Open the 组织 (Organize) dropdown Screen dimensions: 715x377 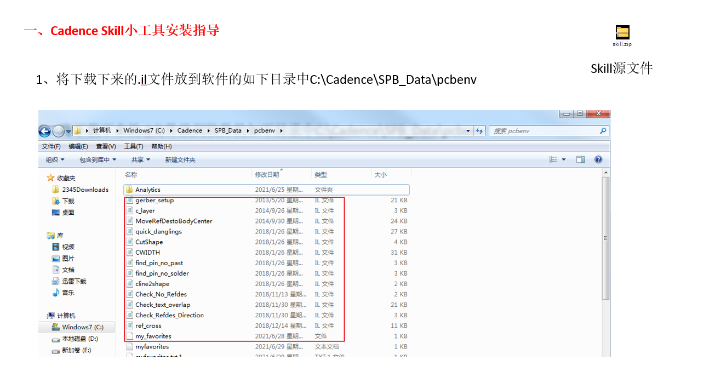click(54, 159)
